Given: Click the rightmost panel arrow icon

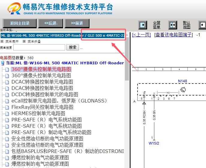Looking at the screenshot, I should [202, 25].
